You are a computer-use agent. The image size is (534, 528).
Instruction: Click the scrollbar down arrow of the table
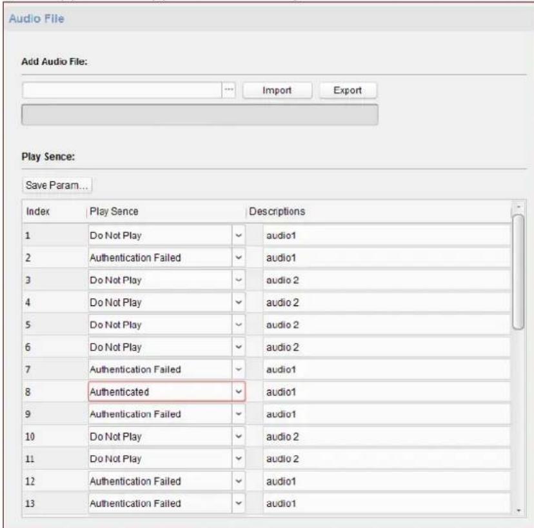tap(519, 511)
